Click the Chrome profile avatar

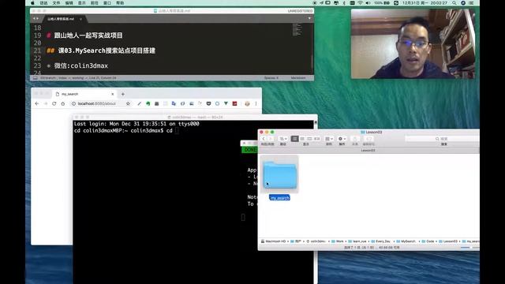pos(247,103)
